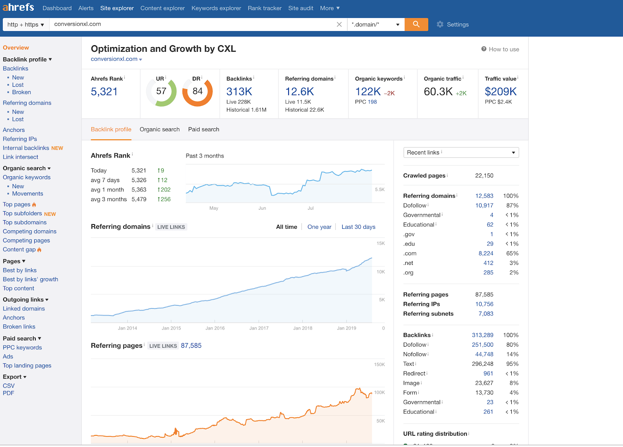Click the orange search magnifier button
This screenshot has height=447, width=623.
pyautogui.click(x=416, y=24)
